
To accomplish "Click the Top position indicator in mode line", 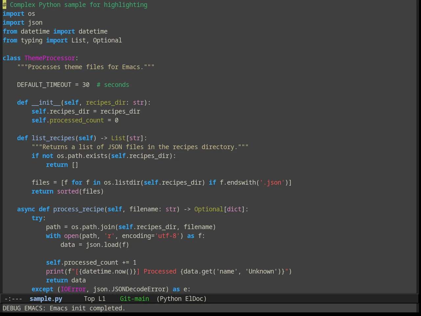I will click(x=89, y=299).
